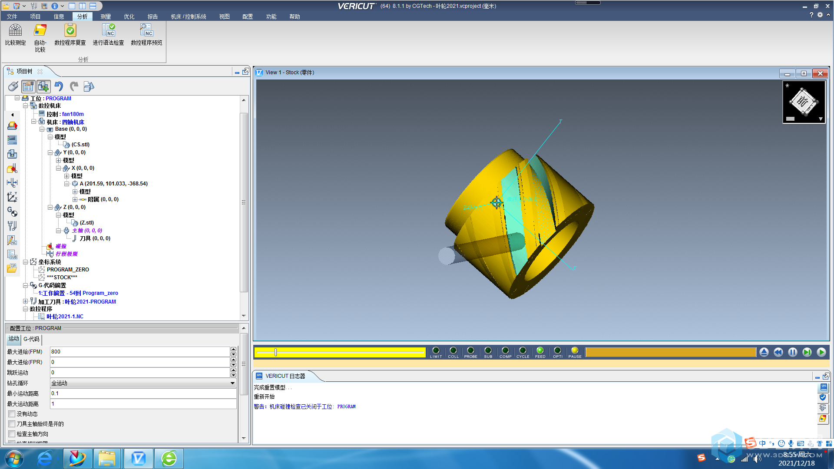Toggle 检查主轴方向 (Check Spindle Direction) checkbox
Viewport: 834px width, 469px height.
11,433
